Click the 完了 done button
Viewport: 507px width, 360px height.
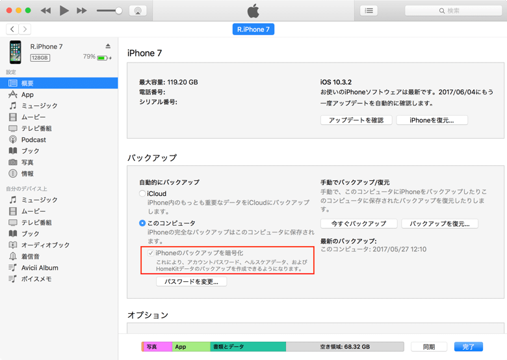point(469,347)
